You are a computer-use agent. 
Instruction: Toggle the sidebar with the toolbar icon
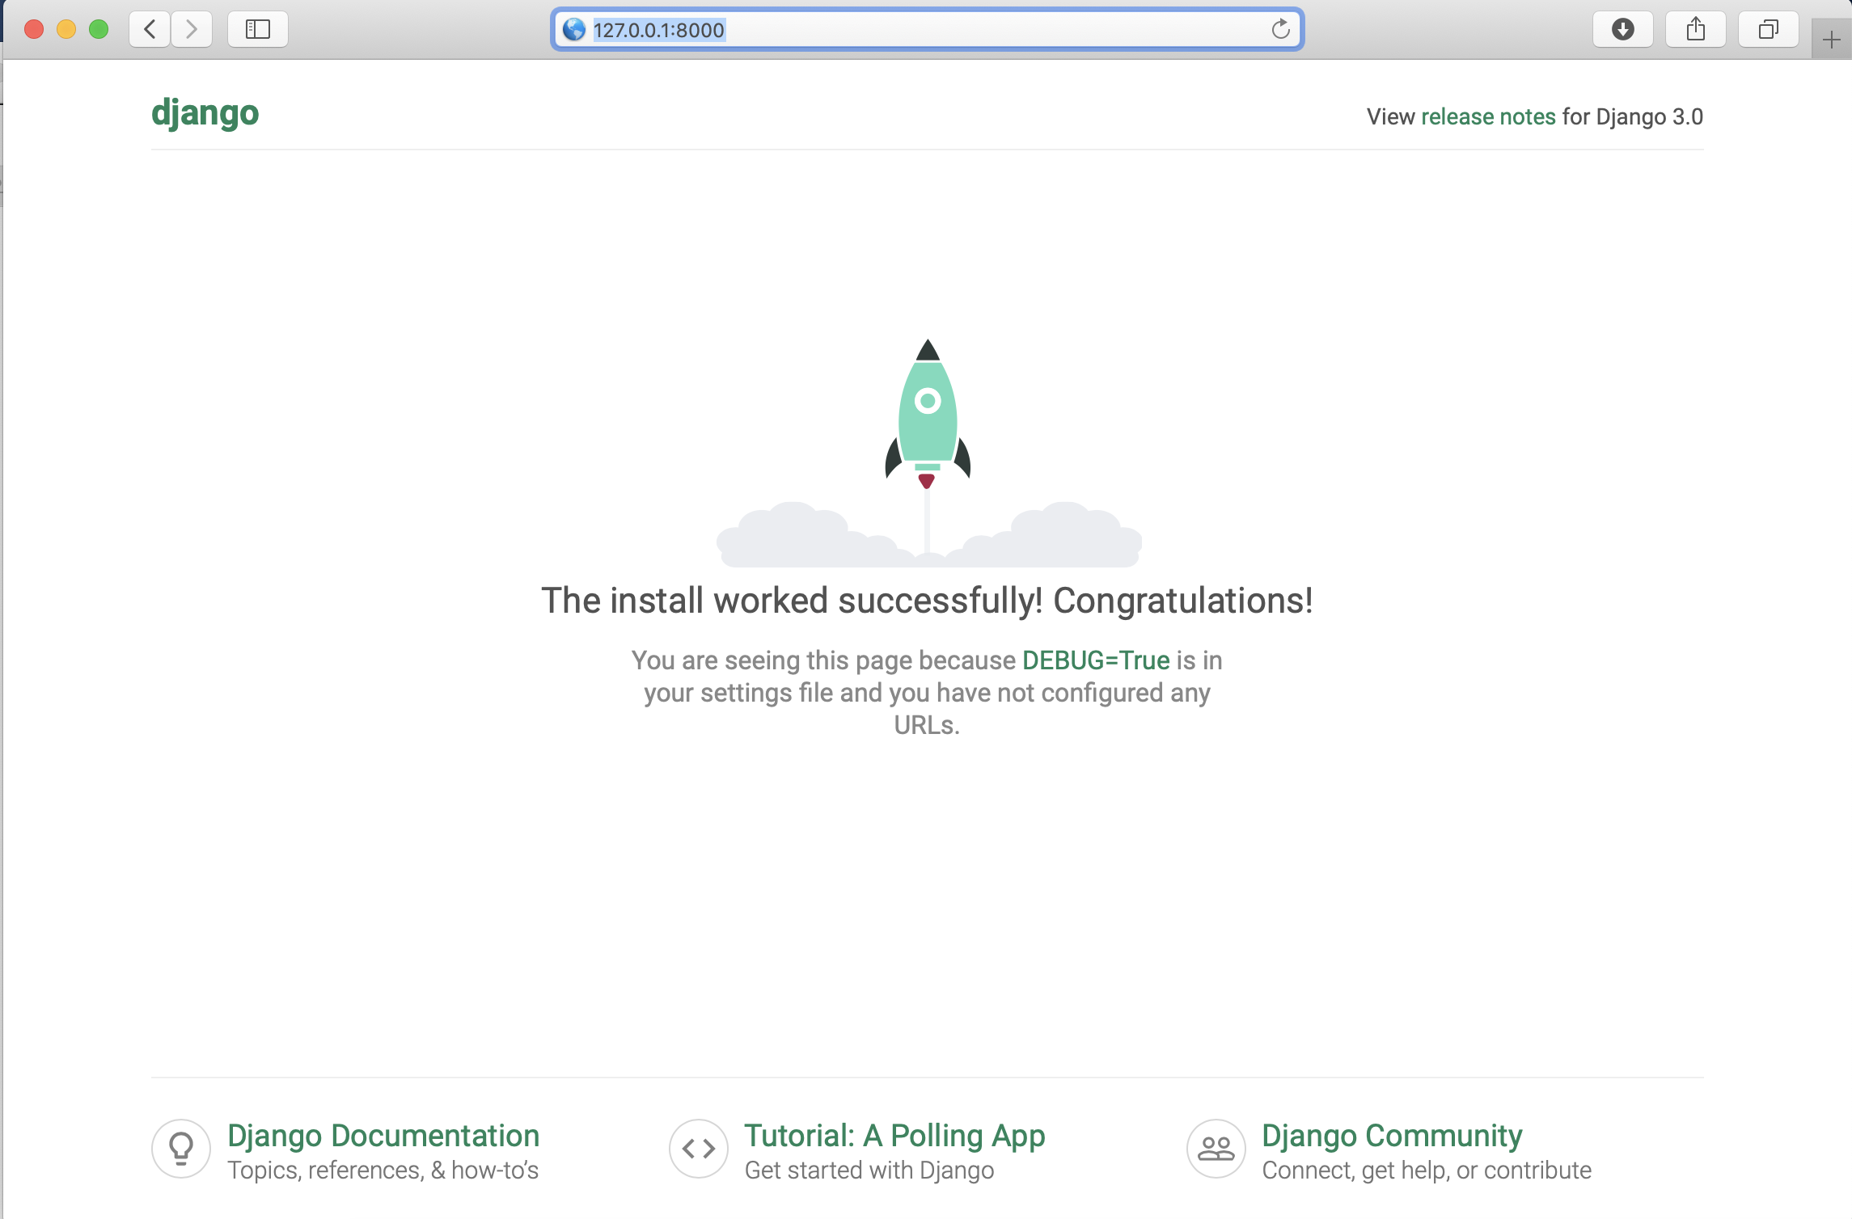257,30
